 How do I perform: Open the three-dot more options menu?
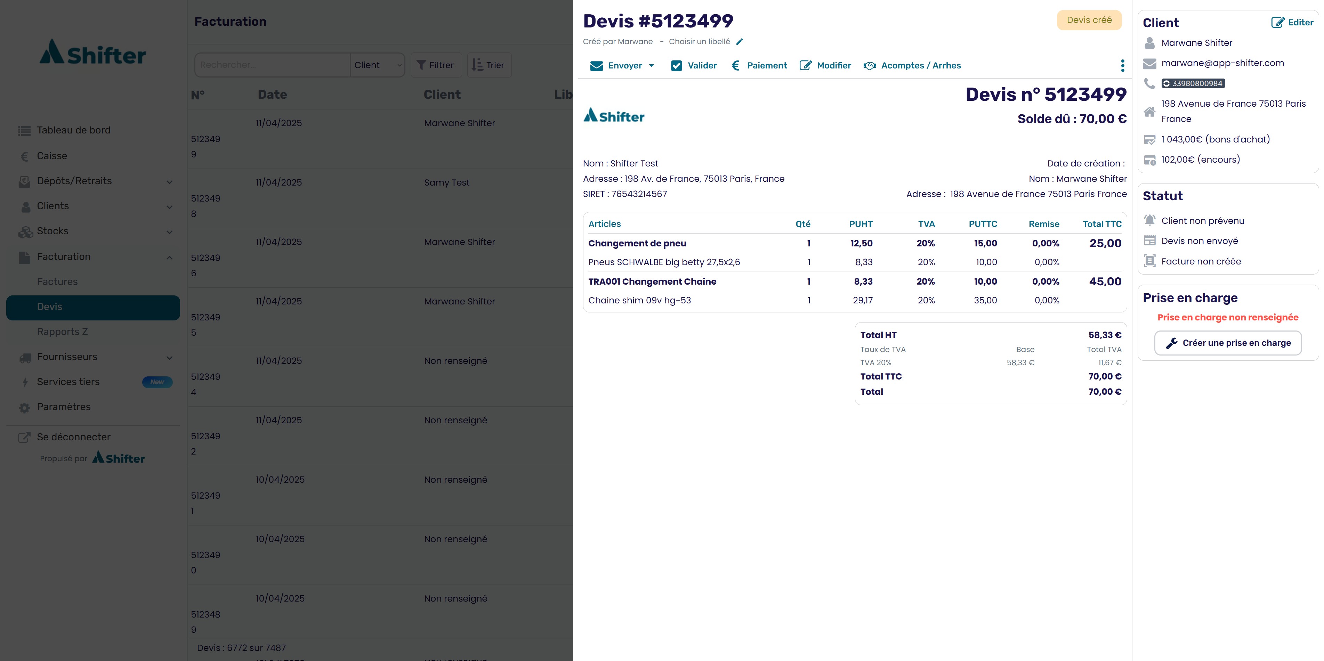tap(1123, 66)
